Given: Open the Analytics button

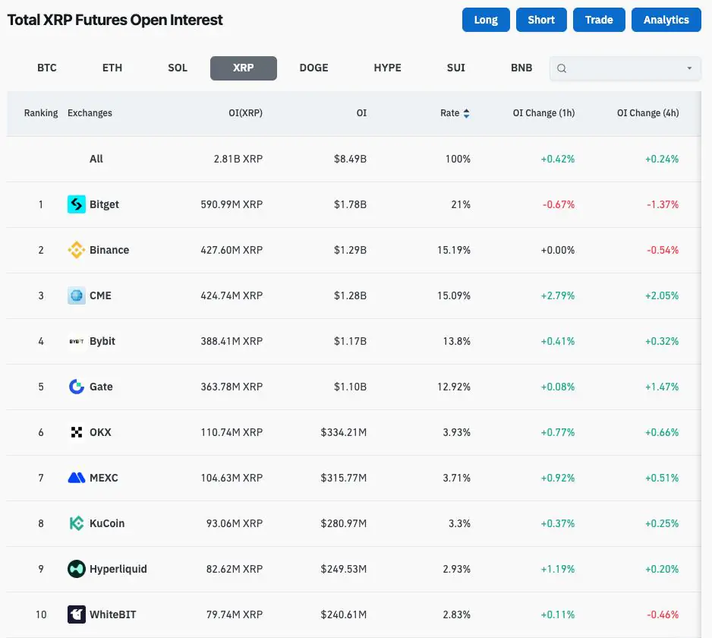Looking at the screenshot, I should [666, 20].
